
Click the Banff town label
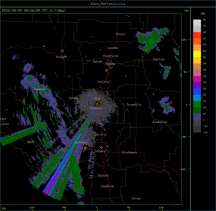click(x=31, y=142)
